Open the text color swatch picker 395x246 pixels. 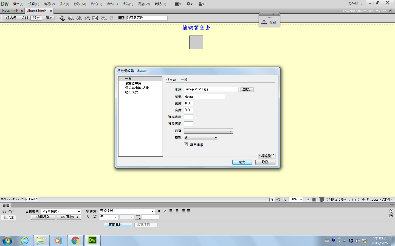pos(138,217)
